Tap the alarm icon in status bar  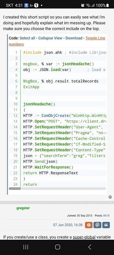coord(83,5)
